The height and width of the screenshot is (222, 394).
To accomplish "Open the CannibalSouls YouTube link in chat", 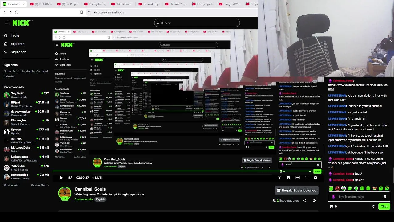I will coord(358,87).
